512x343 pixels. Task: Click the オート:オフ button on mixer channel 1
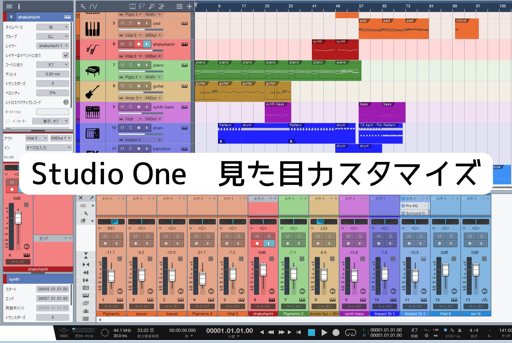pyautogui.click(x=111, y=306)
